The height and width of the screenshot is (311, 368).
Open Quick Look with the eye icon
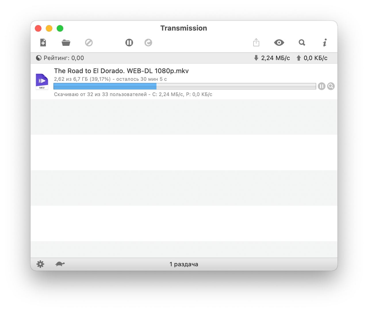point(279,43)
